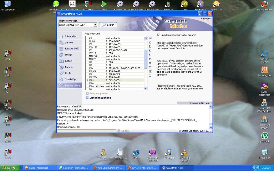This screenshot has height=171, width=274.
Task: Click the Prepare phone sidebar icon
Action: point(61,85)
